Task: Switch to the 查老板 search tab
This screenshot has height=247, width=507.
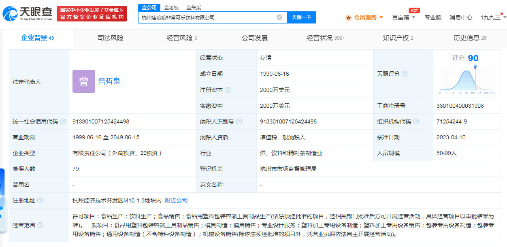Action: 171,8
